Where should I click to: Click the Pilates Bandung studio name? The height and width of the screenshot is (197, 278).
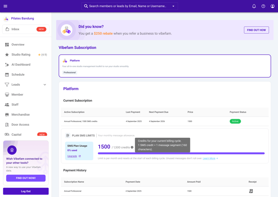pyautogui.click(x=22, y=18)
